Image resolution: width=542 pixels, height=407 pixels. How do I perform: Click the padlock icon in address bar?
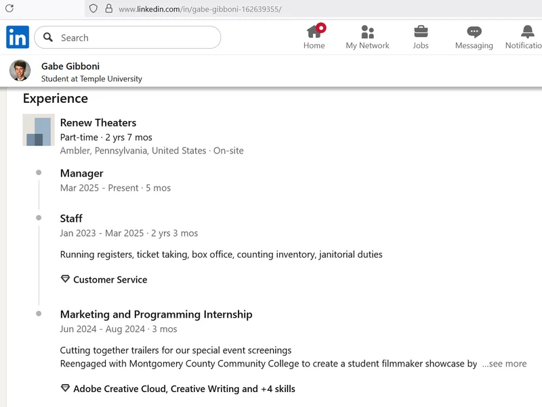pyautogui.click(x=108, y=9)
